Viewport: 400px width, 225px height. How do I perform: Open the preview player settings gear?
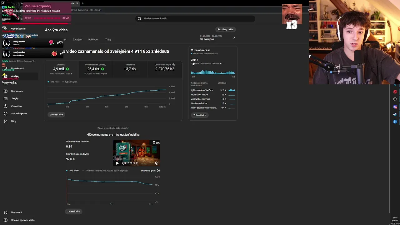click(x=157, y=163)
